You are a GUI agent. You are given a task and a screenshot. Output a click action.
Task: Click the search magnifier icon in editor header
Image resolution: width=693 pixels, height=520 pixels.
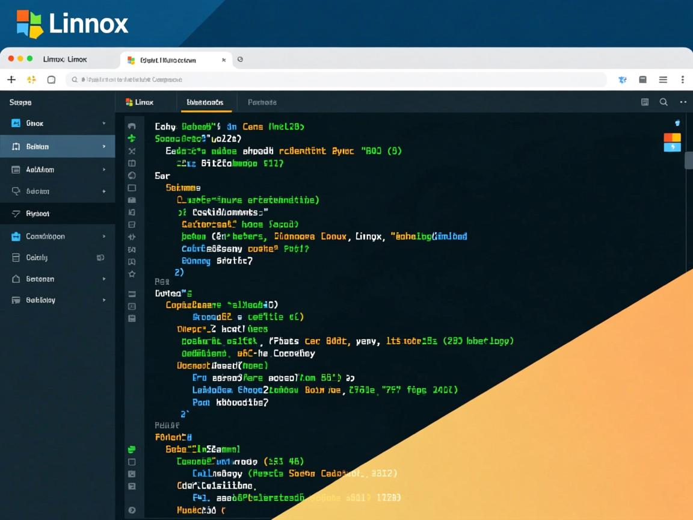[x=664, y=102]
